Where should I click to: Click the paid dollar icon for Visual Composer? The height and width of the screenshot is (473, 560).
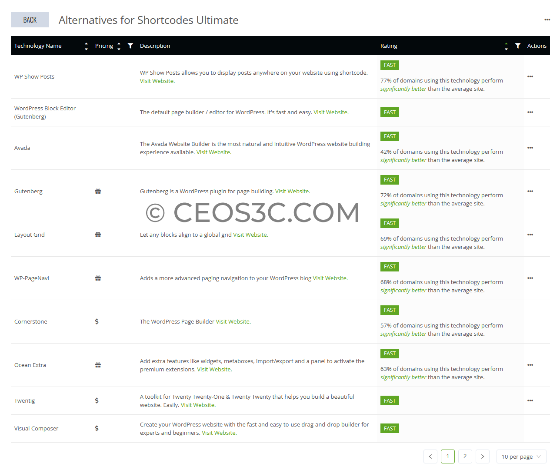click(x=97, y=428)
